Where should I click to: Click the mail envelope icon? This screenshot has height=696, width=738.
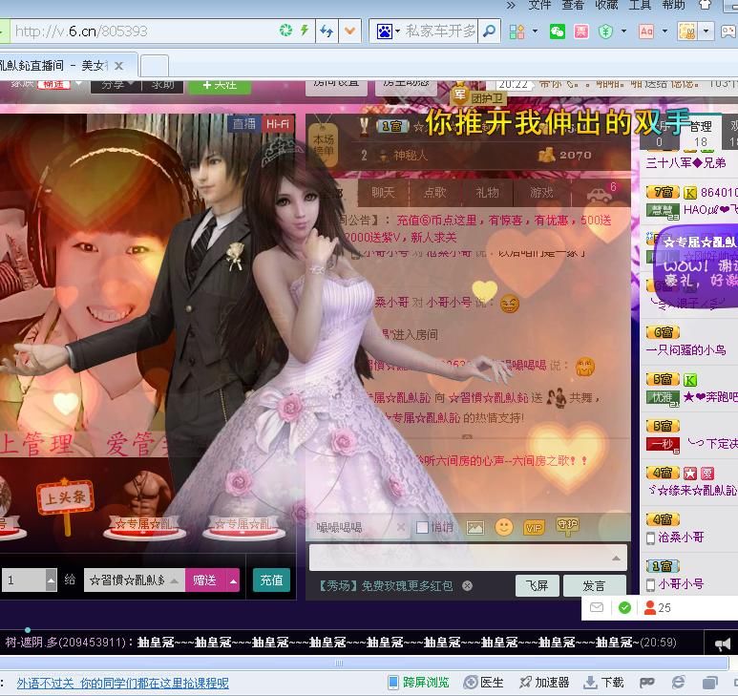(x=597, y=607)
